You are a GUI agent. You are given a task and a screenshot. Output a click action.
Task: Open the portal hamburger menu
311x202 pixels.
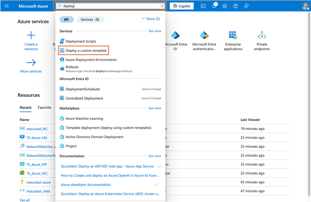click(x=7, y=6)
